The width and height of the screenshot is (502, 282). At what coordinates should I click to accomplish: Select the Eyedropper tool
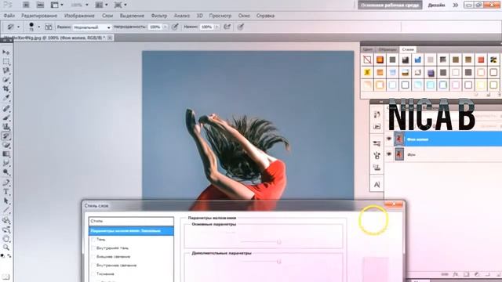[6, 97]
